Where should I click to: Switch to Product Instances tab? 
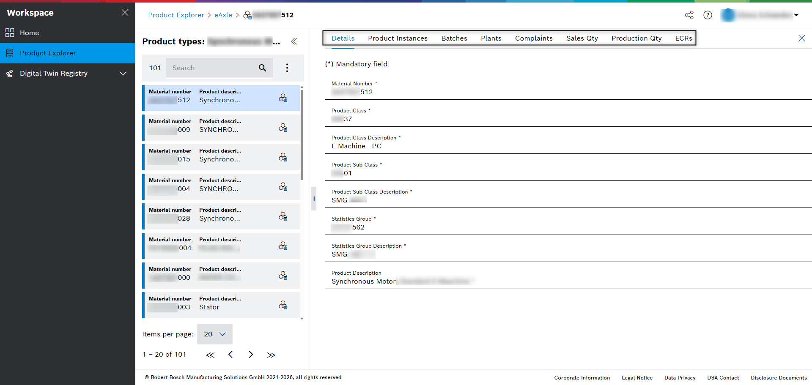pos(398,38)
